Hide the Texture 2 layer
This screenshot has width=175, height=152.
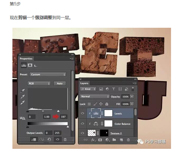click(x=82, y=133)
